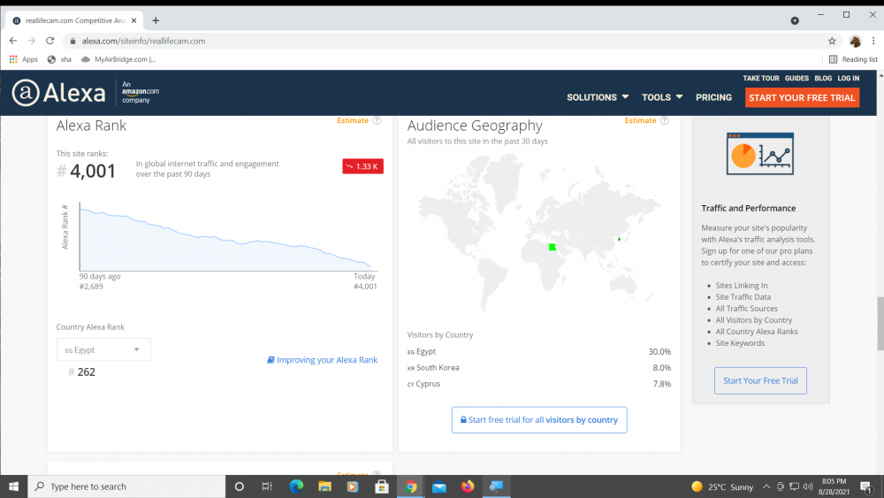Expand the Tools dropdown menu

(x=662, y=97)
